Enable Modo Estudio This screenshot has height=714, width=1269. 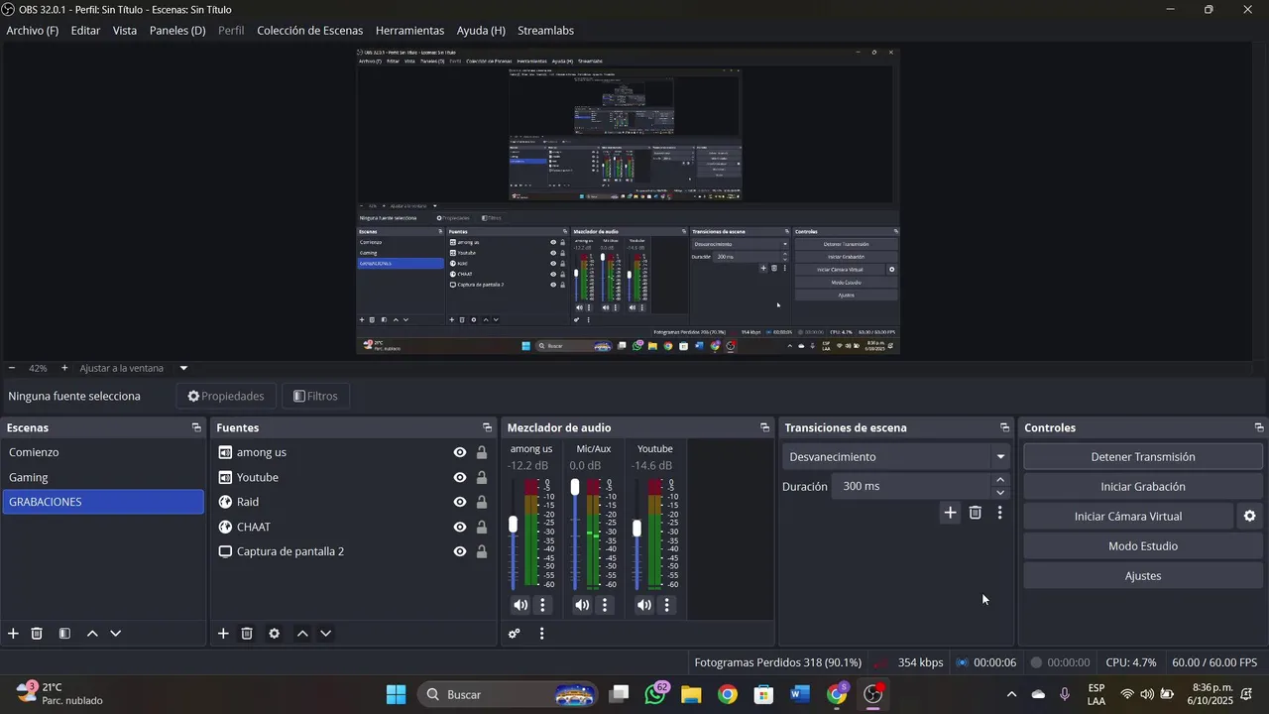[1143, 546]
